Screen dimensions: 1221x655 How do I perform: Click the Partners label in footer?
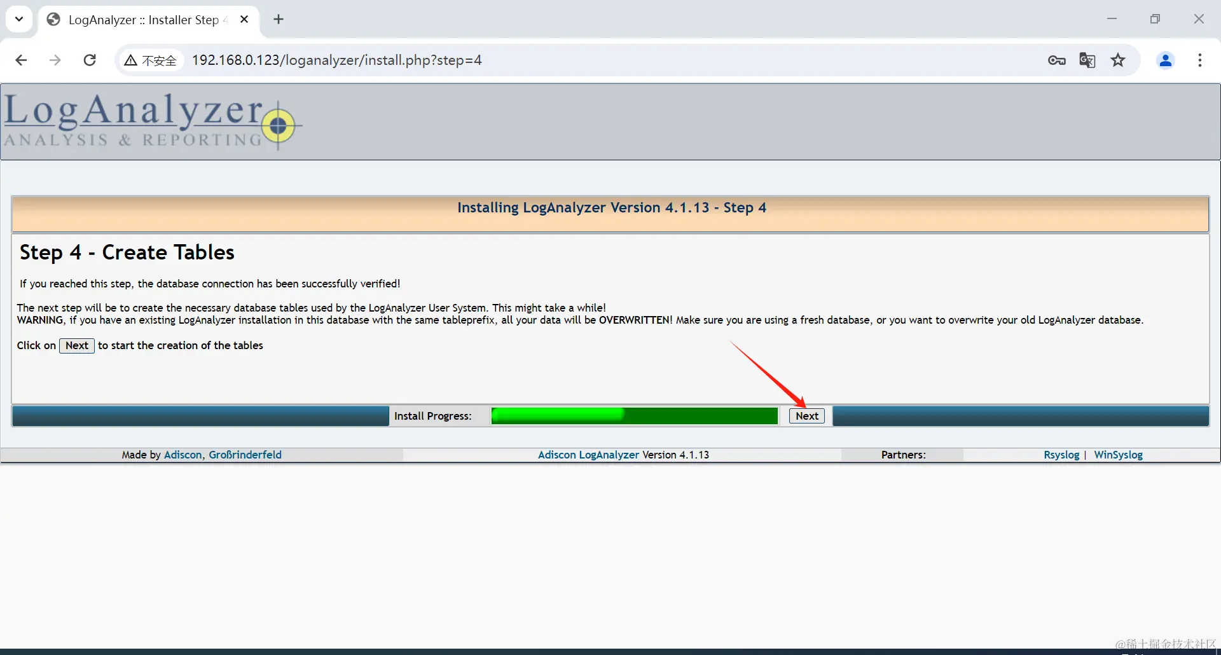coord(904,455)
